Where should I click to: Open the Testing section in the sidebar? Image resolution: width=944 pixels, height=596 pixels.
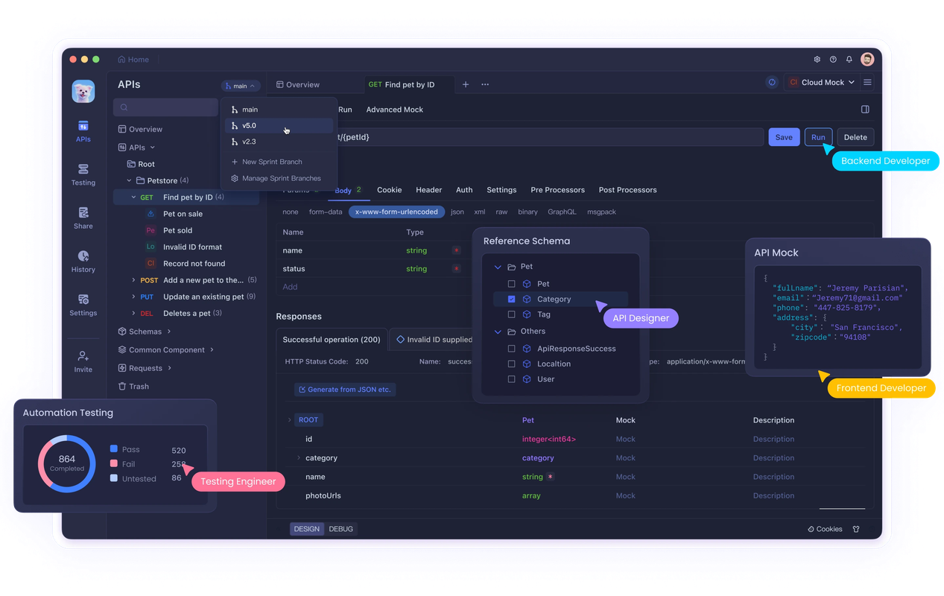[83, 175]
